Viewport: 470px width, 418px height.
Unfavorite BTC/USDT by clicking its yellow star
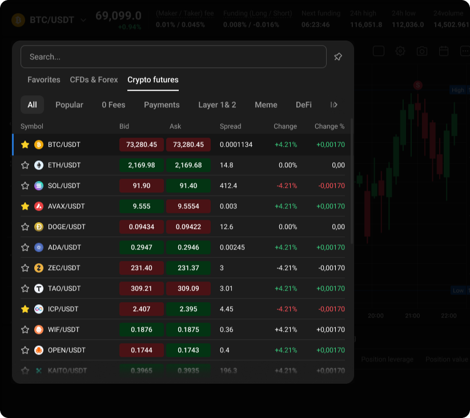click(x=25, y=144)
